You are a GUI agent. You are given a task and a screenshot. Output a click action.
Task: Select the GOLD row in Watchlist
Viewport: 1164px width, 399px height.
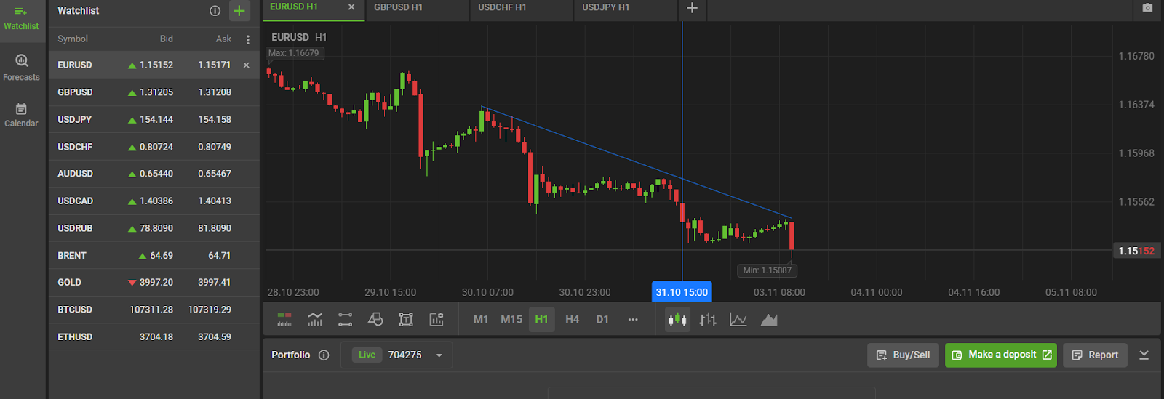click(154, 283)
